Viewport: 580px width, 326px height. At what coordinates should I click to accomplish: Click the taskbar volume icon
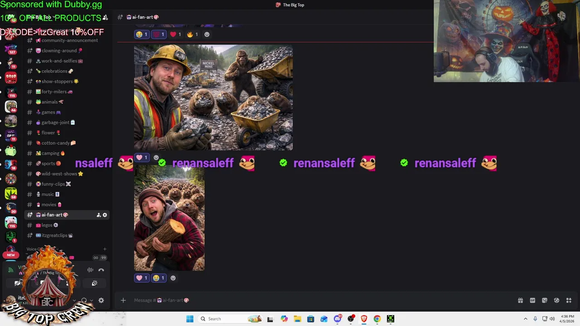552,319
